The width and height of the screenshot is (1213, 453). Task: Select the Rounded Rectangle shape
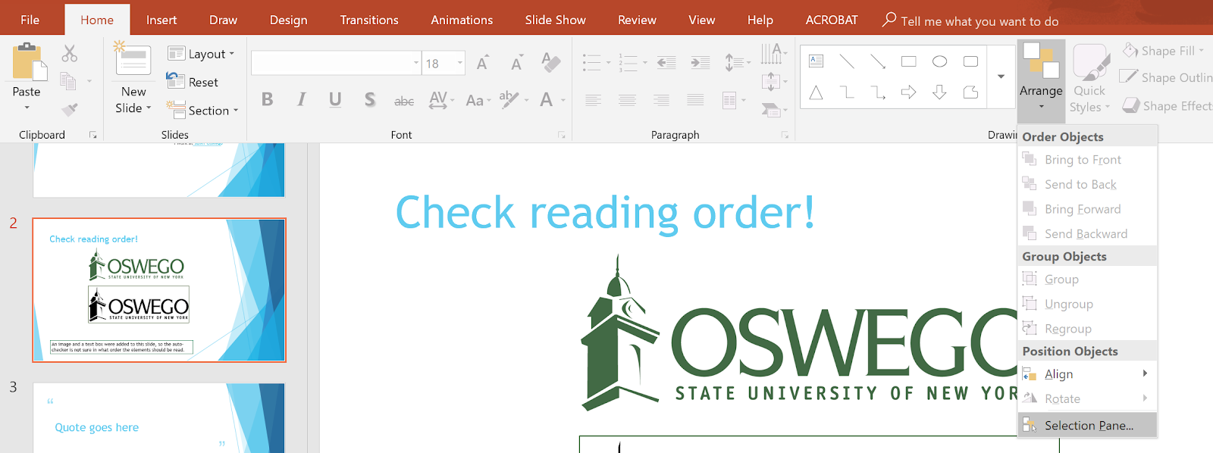tap(970, 61)
